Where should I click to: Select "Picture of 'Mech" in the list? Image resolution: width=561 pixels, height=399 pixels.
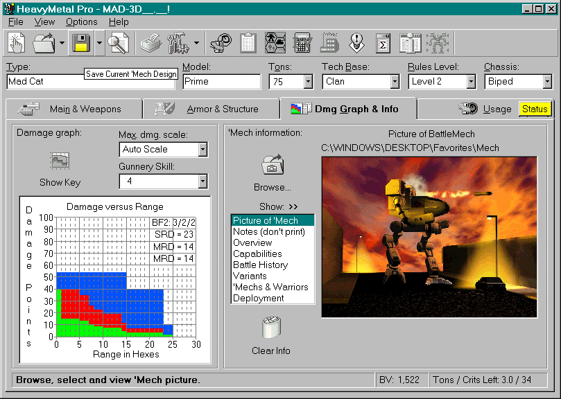[x=273, y=220]
